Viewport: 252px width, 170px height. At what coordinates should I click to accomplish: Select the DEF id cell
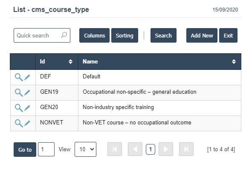pos(57,78)
